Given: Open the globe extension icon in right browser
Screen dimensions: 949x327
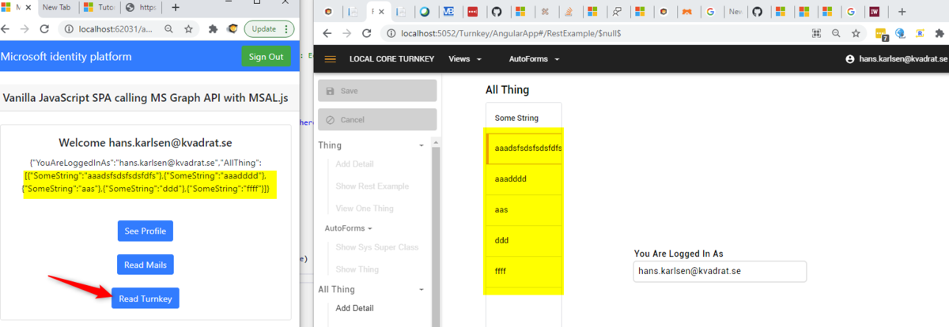Looking at the screenshot, I should [900, 33].
